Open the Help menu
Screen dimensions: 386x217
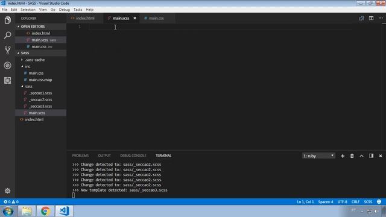[x=90, y=10]
